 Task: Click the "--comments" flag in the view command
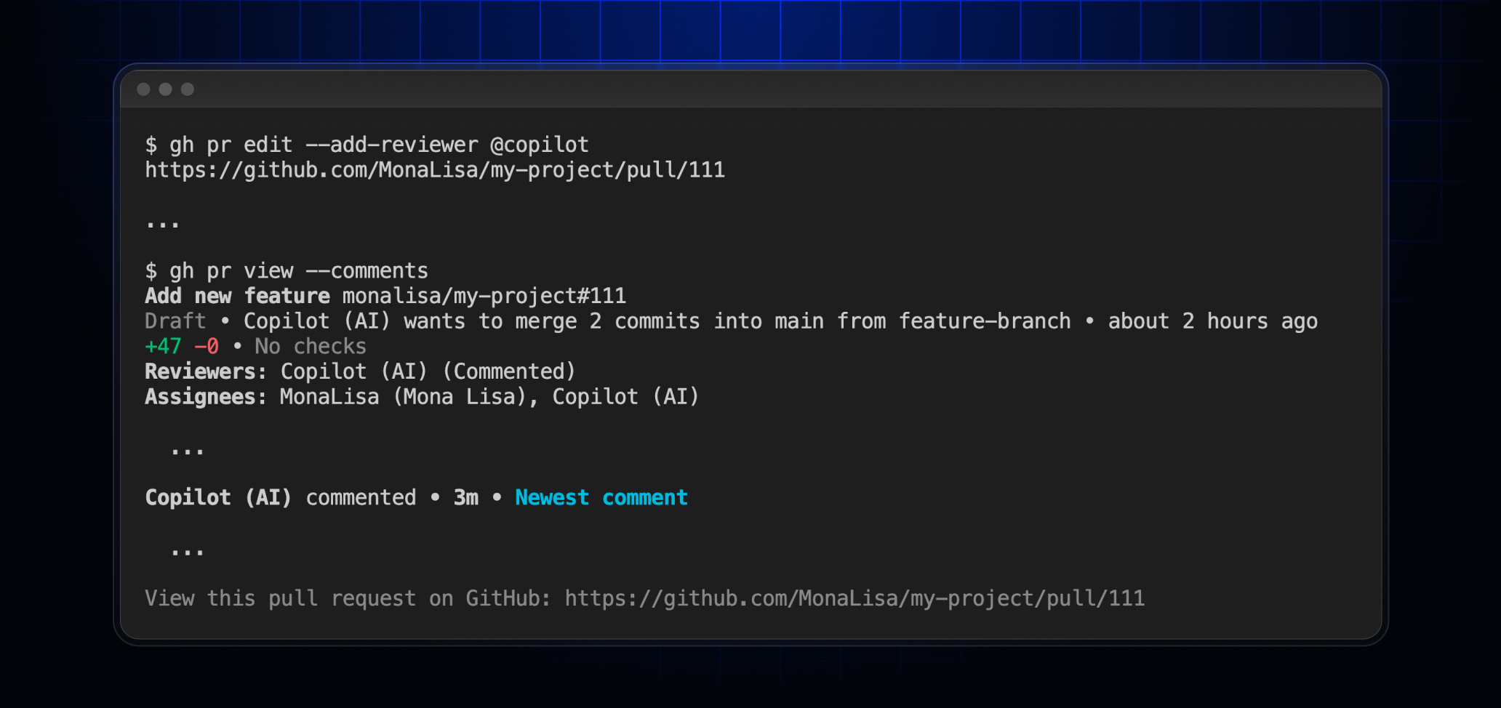point(367,271)
